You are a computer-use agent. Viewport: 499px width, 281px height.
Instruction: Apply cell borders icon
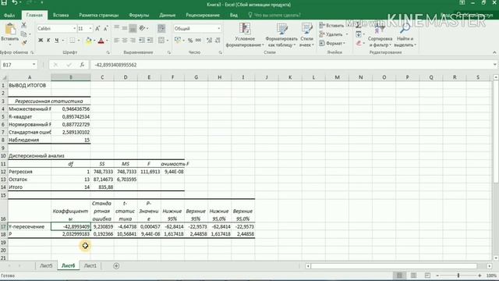[73, 41]
